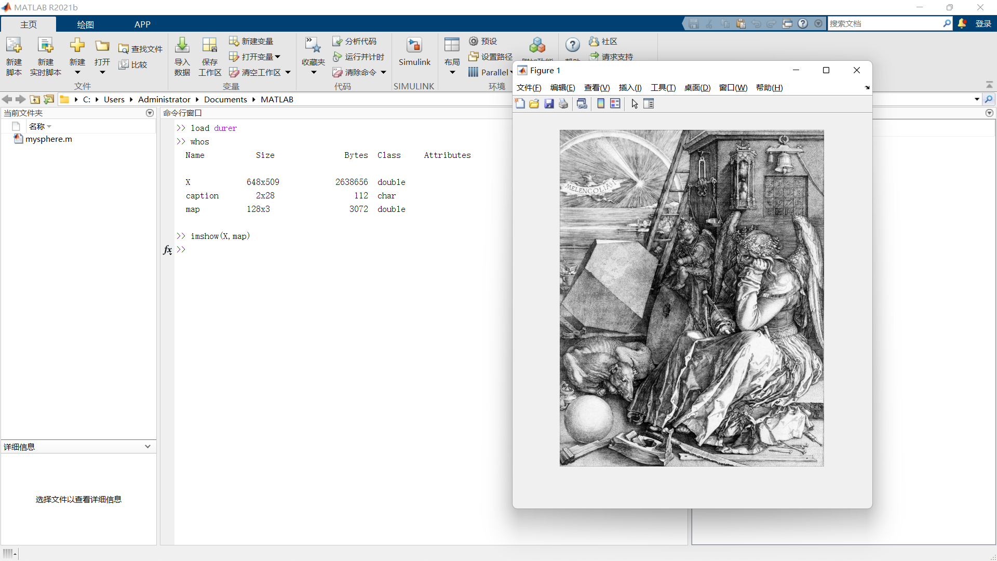Click Save Workspace (保存工作区) icon
Screen dimensions: 997x561
click(x=210, y=45)
